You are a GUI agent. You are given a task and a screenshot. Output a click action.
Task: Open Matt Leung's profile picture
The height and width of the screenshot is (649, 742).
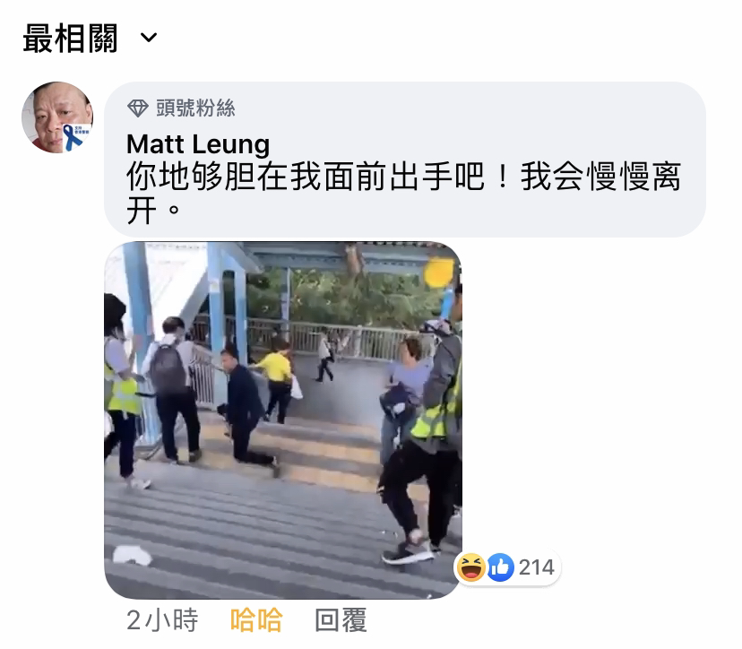[57, 117]
